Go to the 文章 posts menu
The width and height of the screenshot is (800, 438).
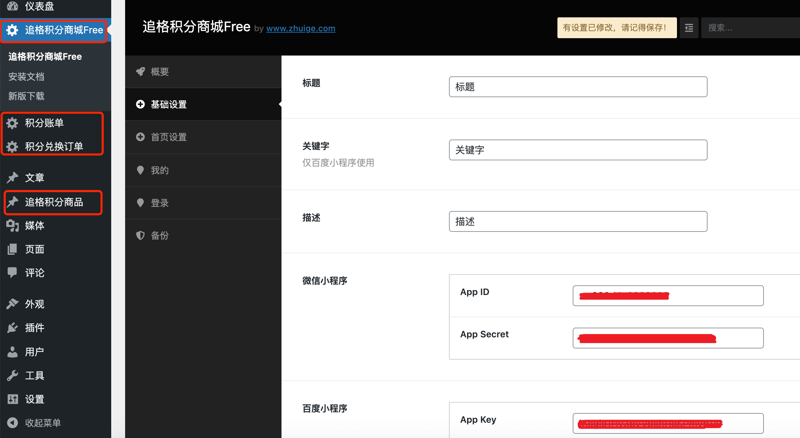click(x=56, y=177)
